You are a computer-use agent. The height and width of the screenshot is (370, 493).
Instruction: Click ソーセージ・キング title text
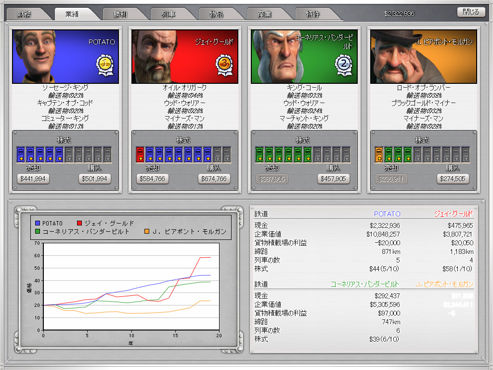(65, 88)
